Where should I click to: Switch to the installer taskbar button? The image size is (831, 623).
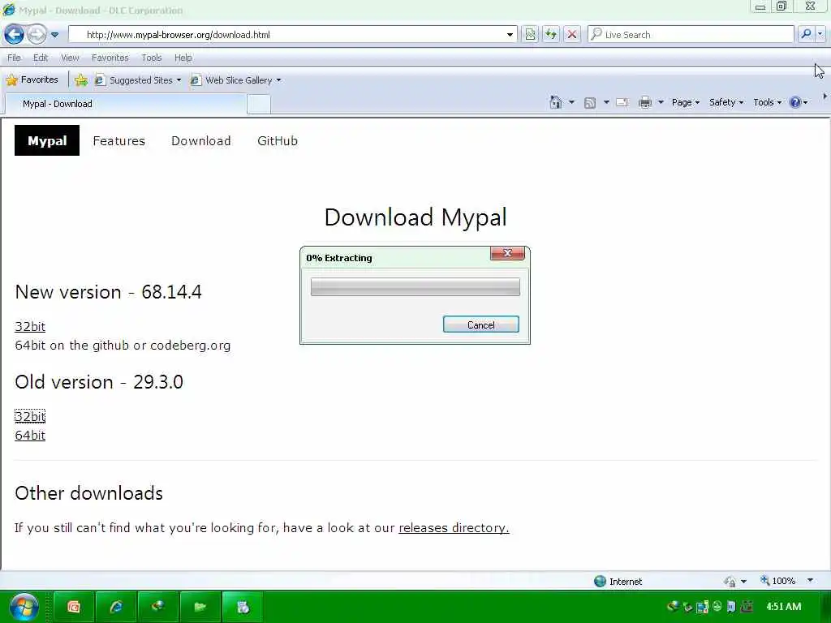click(x=243, y=607)
